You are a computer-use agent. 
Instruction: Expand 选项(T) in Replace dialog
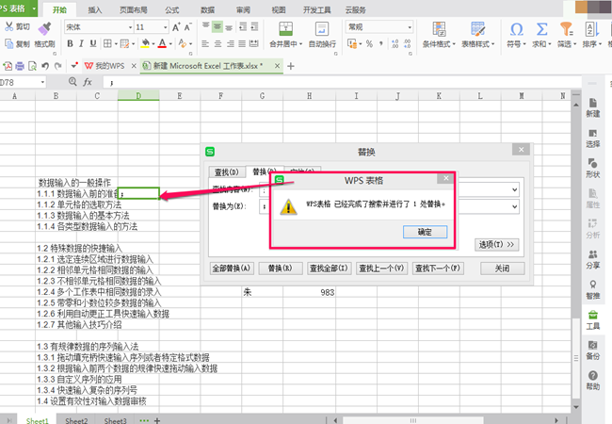496,244
